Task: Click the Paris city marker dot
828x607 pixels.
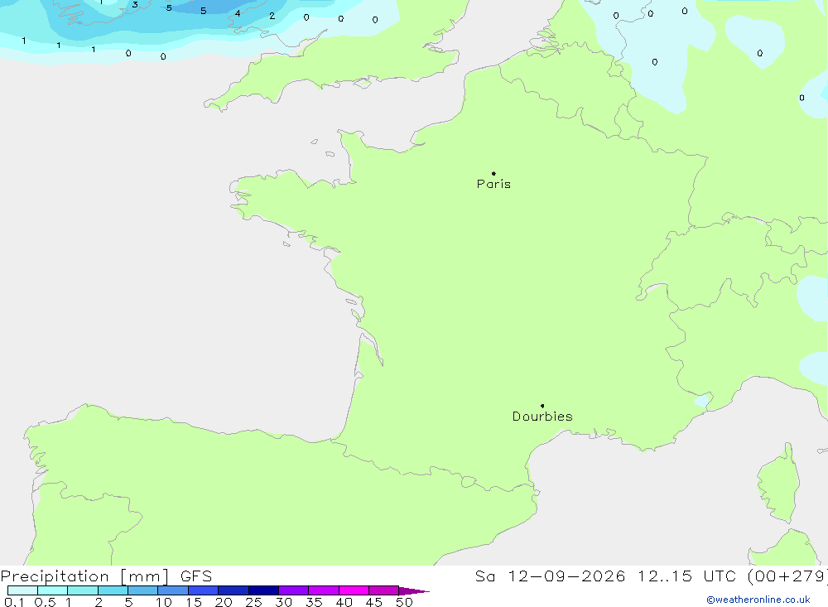Action: click(x=493, y=173)
